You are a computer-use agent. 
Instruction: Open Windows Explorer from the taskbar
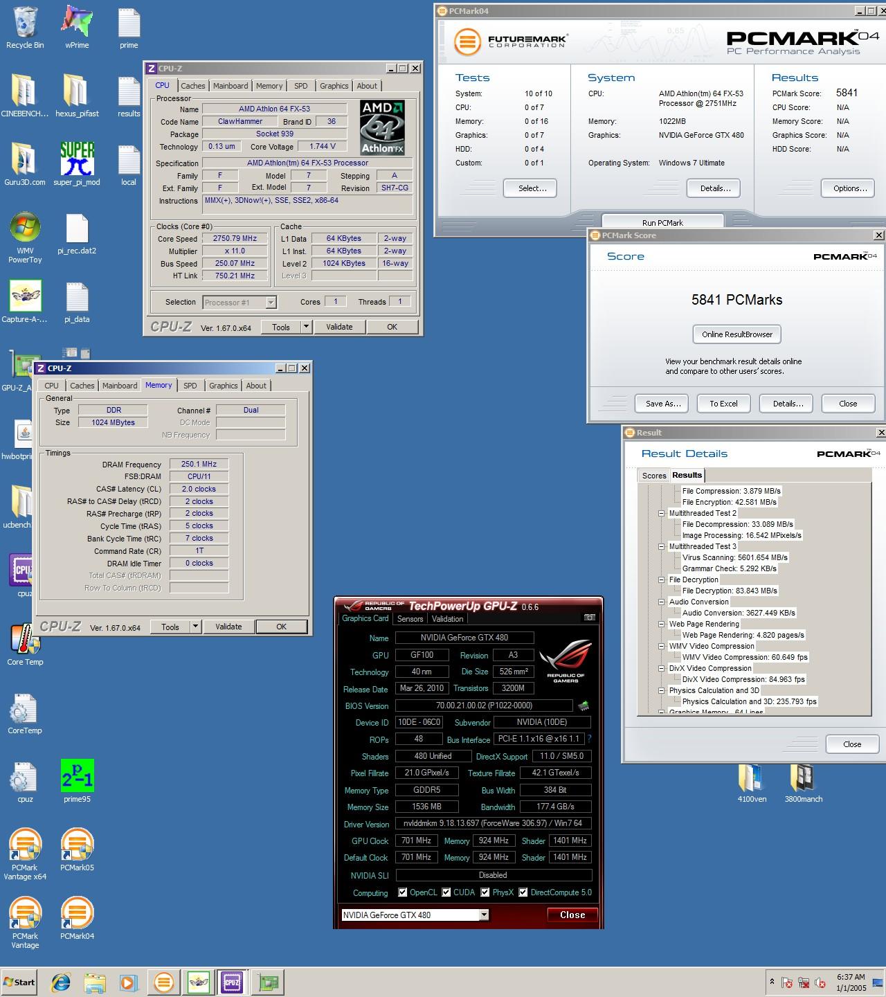[95, 982]
